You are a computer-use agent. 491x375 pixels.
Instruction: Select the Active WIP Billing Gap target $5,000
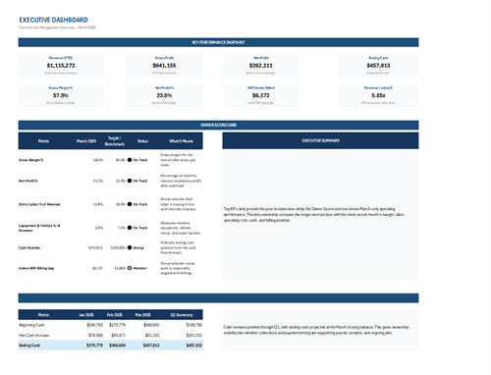pos(120,268)
